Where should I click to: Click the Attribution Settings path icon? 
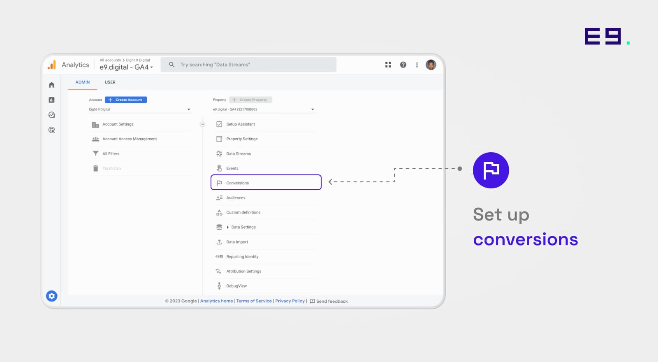219,271
